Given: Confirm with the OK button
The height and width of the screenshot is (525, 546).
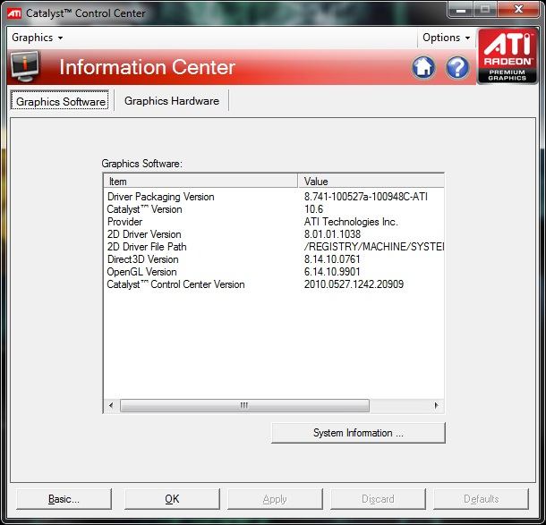Looking at the screenshot, I should [x=172, y=499].
